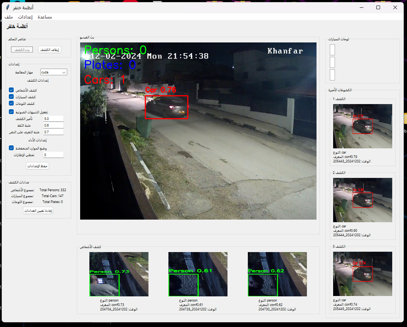Toggle وضع الموارد المنخفضة checkbox

click(x=11, y=148)
